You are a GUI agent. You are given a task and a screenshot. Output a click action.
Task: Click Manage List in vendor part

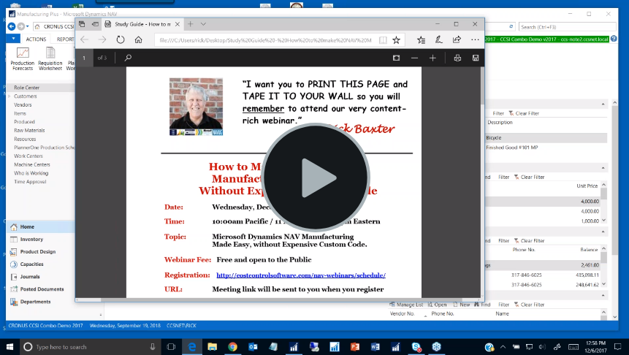[406, 305]
